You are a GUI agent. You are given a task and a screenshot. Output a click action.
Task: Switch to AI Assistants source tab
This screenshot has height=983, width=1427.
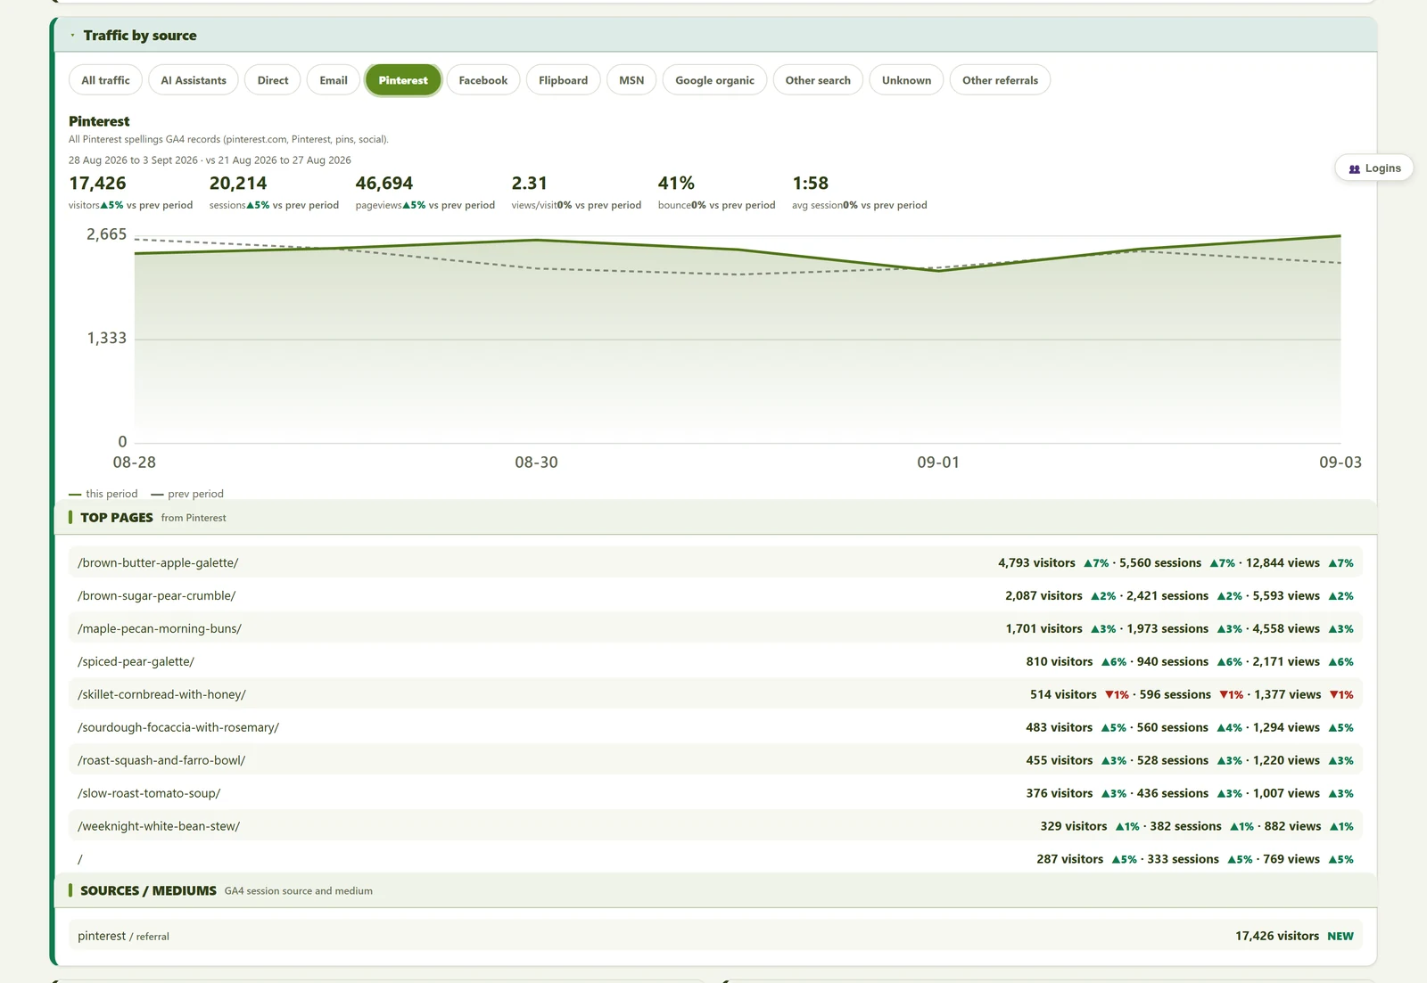(x=194, y=80)
